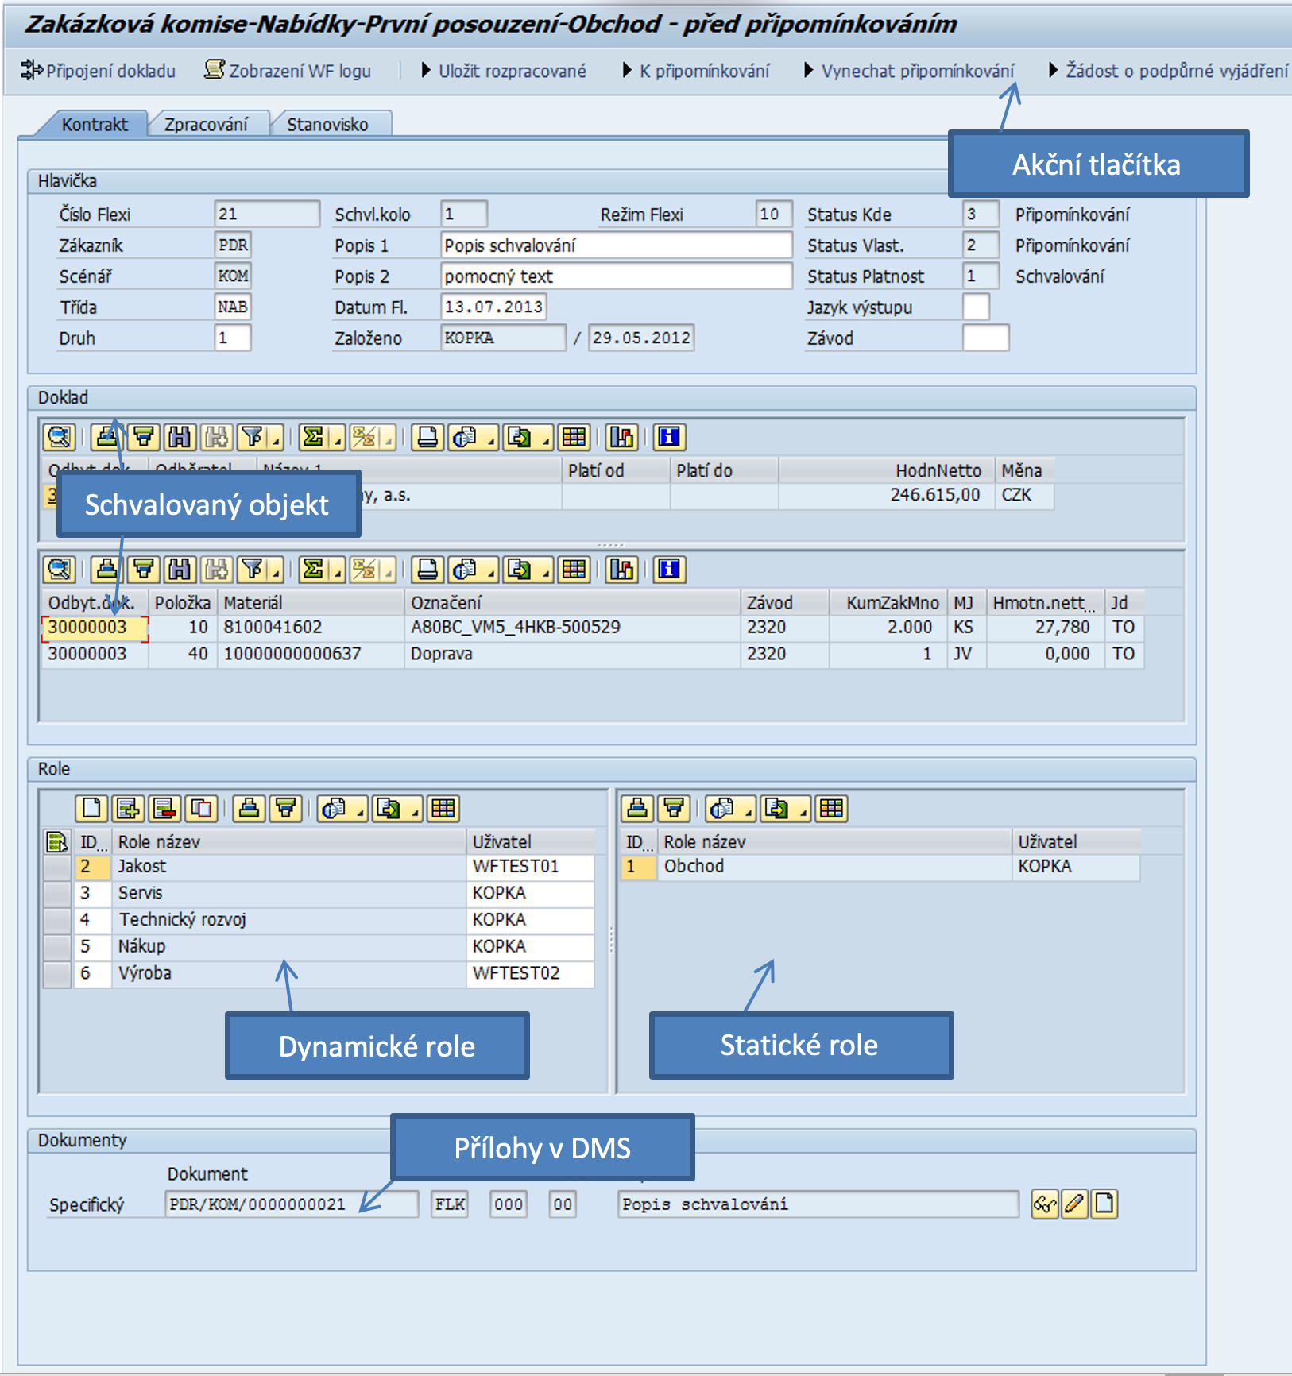The width and height of the screenshot is (1292, 1376).
Task: Create new row in dynamic roles toolbar
Action: (x=92, y=809)
